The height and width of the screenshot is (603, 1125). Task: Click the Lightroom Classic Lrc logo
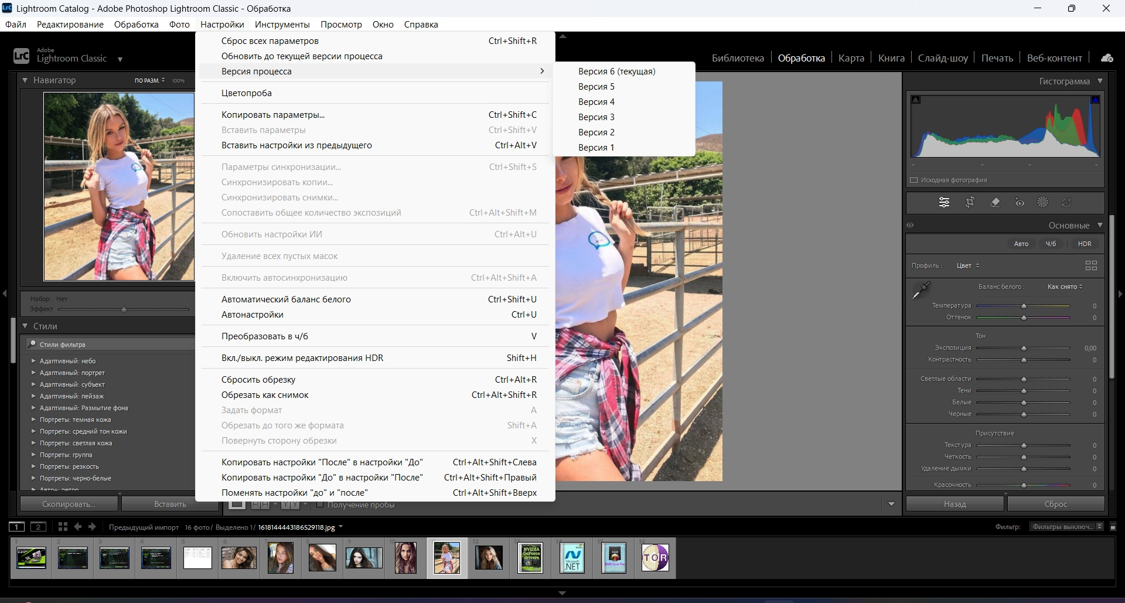[x=21, y=56]
